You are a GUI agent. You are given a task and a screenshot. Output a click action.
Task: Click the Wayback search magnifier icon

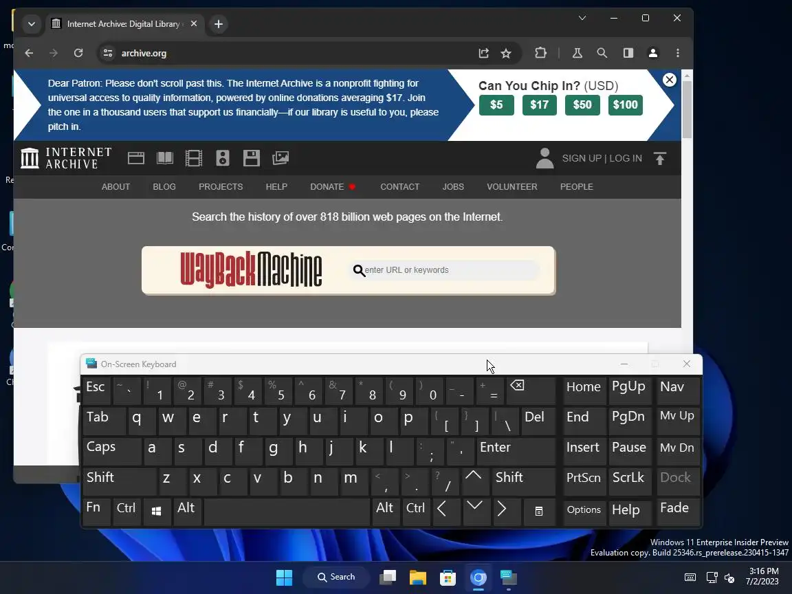click(359, 270)
